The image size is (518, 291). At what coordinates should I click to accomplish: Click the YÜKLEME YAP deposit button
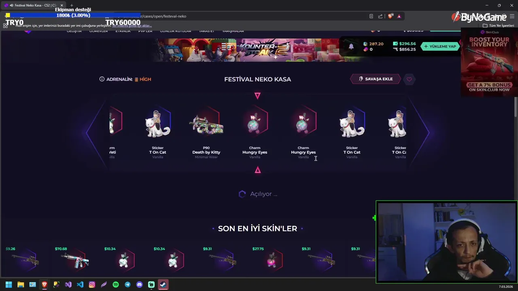(439, 46)
